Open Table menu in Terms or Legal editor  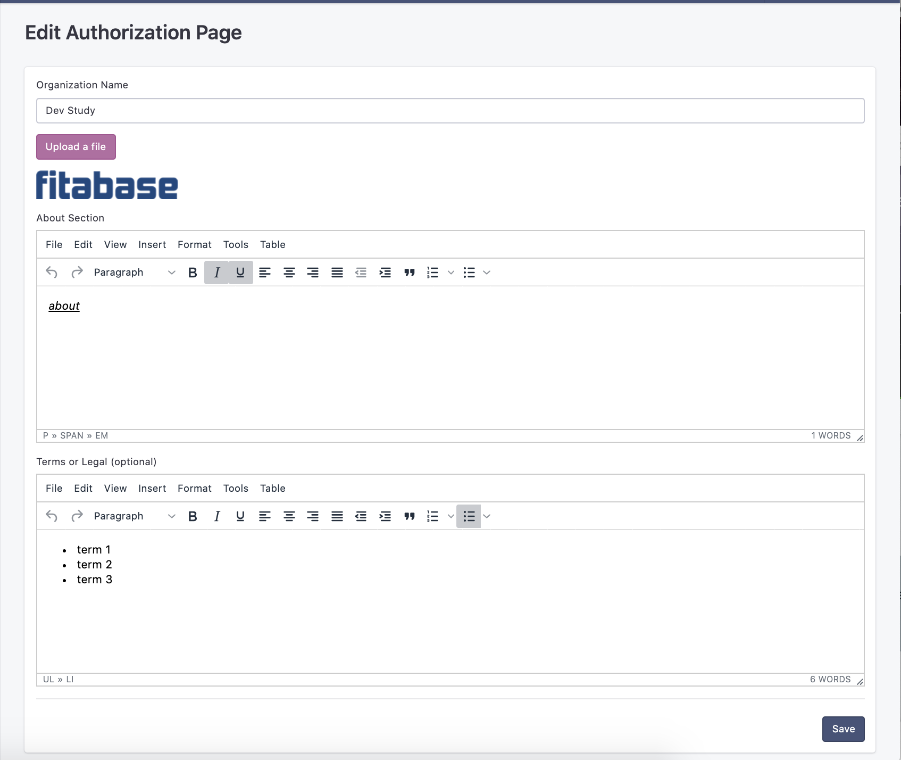click(x=273, y=489)
